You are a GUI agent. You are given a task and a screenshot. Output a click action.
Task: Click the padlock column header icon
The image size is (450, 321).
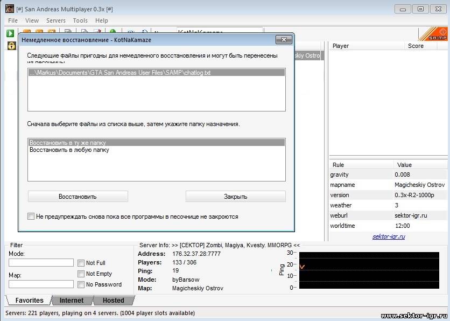11,46
